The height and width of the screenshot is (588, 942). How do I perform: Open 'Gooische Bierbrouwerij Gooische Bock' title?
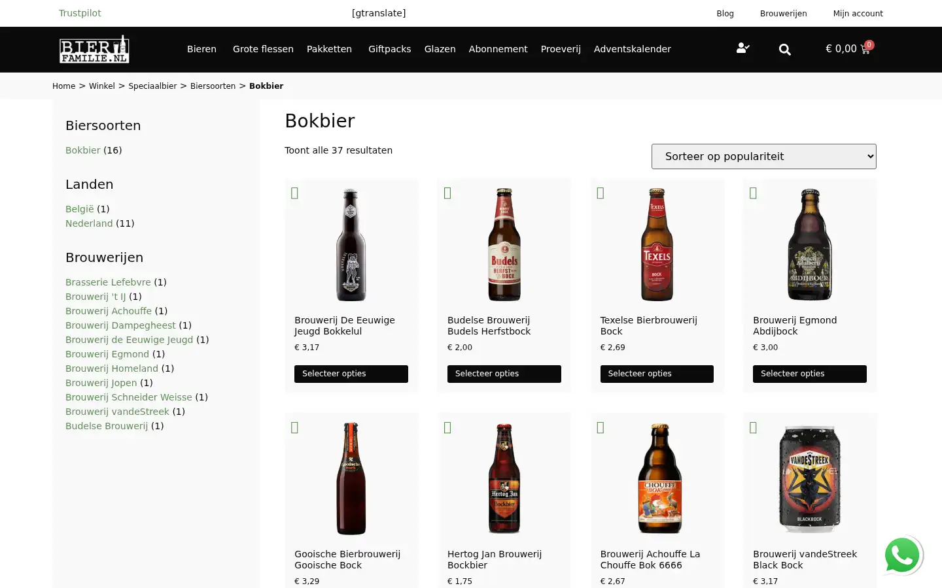pyautogui.click(x=347, y=559)
